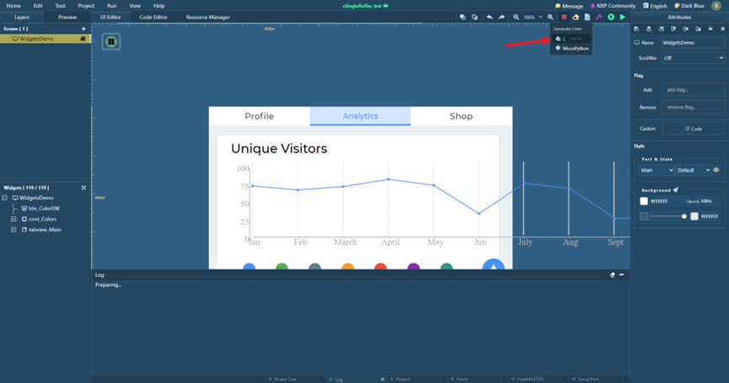Screen dimensions: 729x383
Task: Open the Home menu
Action: pyautogui.click(x=13, y=6)
